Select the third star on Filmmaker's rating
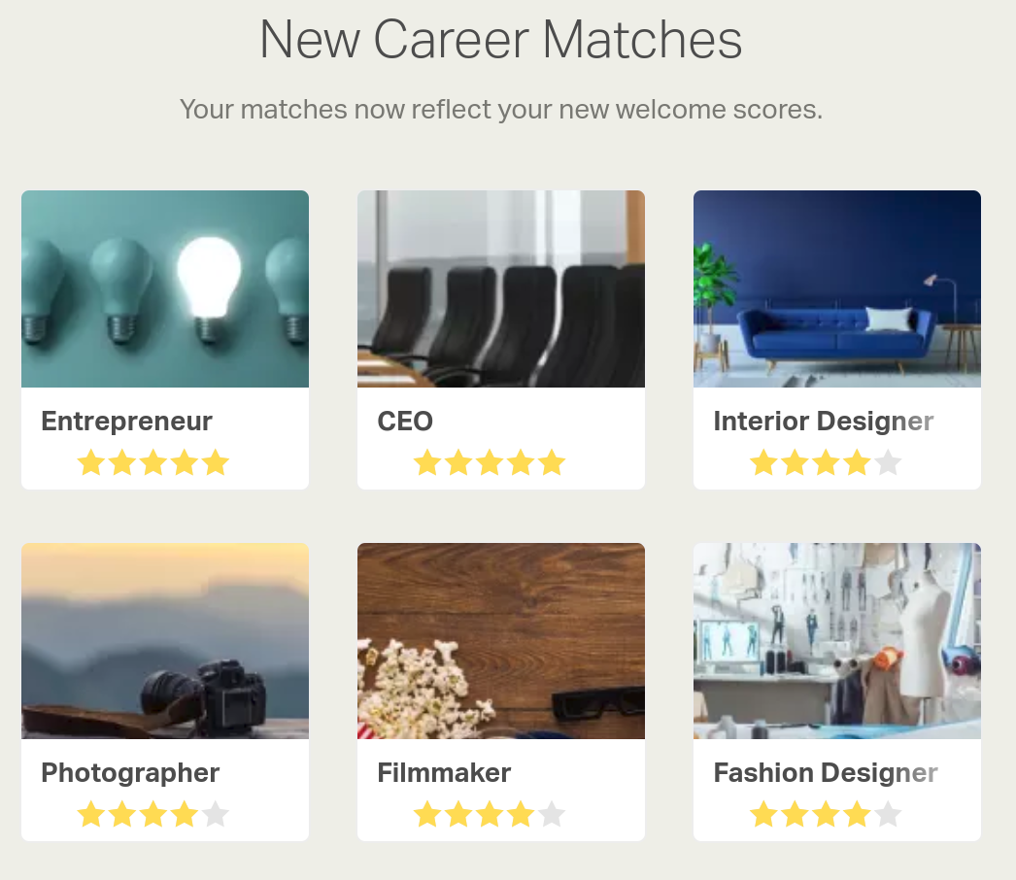1016x880 pixels. point(488,815)
